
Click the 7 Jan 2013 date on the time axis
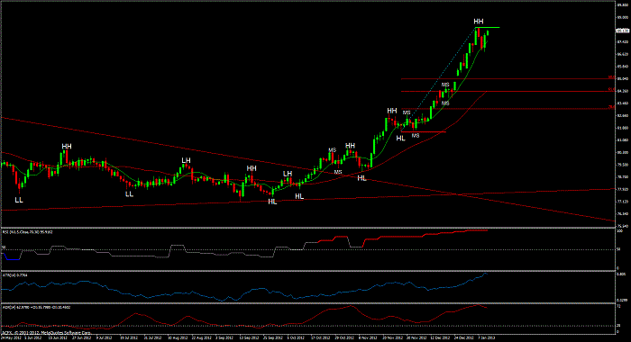487,338
